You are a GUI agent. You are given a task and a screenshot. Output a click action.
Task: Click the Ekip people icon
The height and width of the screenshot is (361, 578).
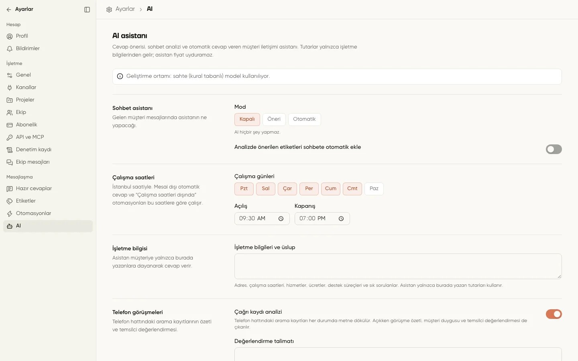(10, 112)
